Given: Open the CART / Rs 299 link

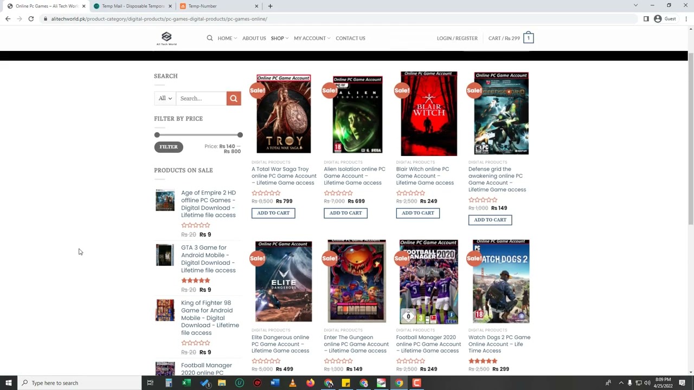Looking at the screenshot, I should click(x=504, y=38).
